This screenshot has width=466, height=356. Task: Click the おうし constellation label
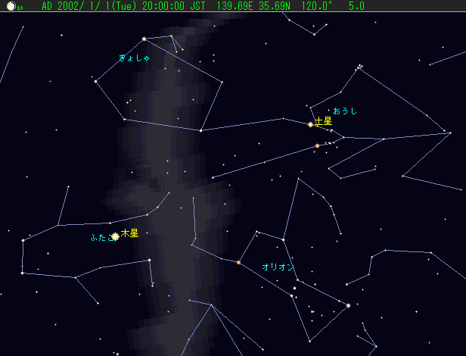[345, 111]
